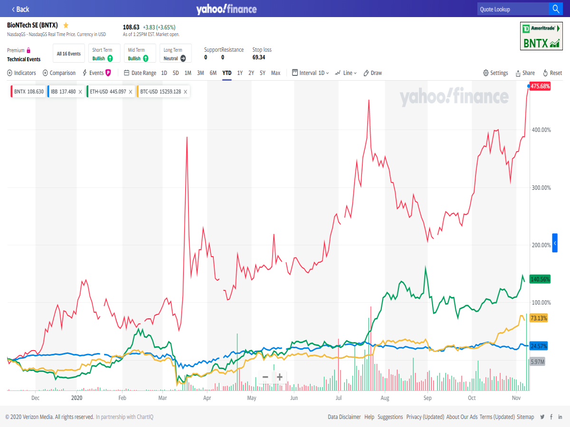Select the YTD range
Image resolution: width=570 pixels, height=427 pixels.
227,73
